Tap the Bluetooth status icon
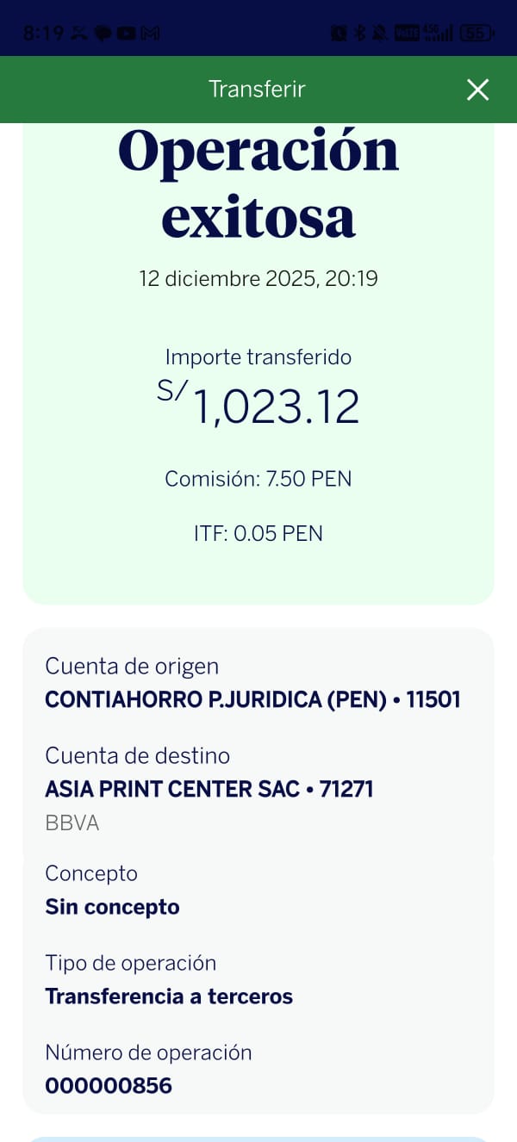The height and width of the screenshot is (1142, 517). [360, 34]
